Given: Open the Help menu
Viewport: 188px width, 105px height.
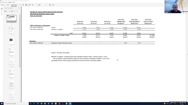Looking at the screenshot, I should pyautogui.click(x=13, y=2).
